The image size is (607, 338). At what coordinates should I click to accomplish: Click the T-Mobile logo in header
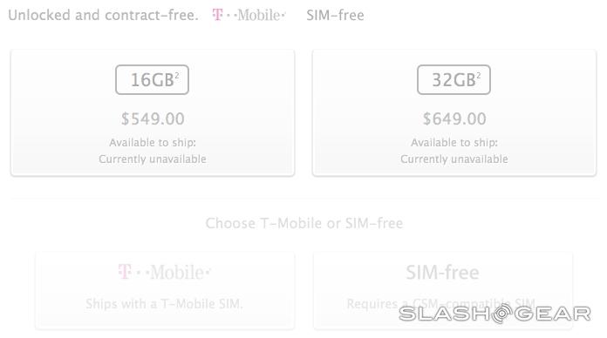pos(249,15)
